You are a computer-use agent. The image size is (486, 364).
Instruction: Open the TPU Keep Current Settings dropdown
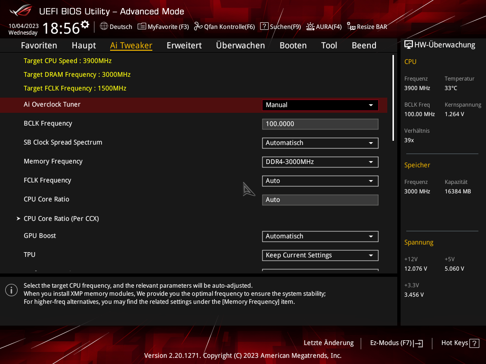pyautogui.click(x=320, y=255)
